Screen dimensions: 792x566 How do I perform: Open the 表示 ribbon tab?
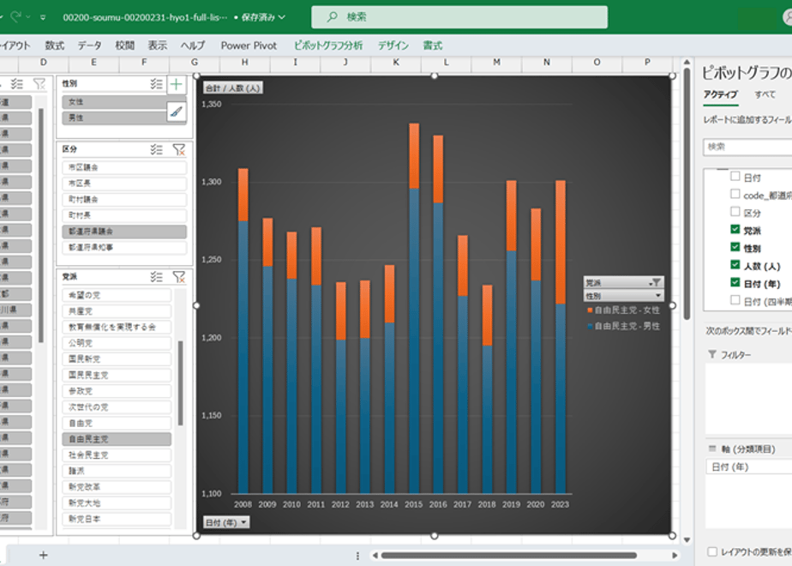(x=158, y=45)
